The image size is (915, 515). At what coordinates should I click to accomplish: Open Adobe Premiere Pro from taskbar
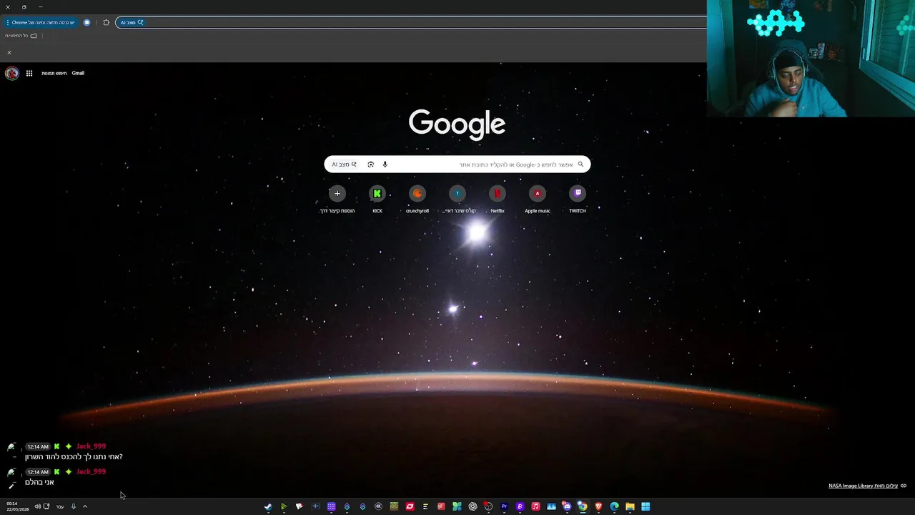tap(504, 506)
